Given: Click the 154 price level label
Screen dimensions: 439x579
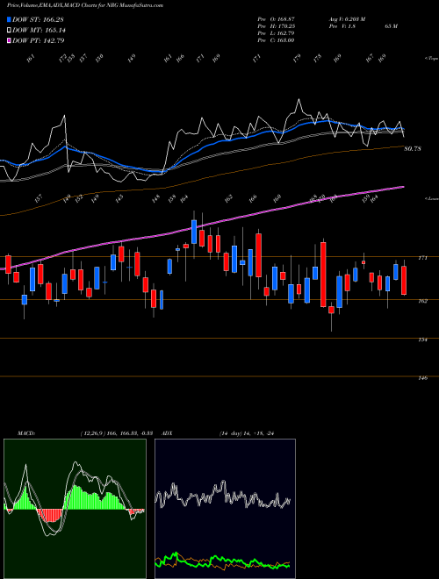Looking at the screenshot, I should pyautogui.click(x=422, y=340).
